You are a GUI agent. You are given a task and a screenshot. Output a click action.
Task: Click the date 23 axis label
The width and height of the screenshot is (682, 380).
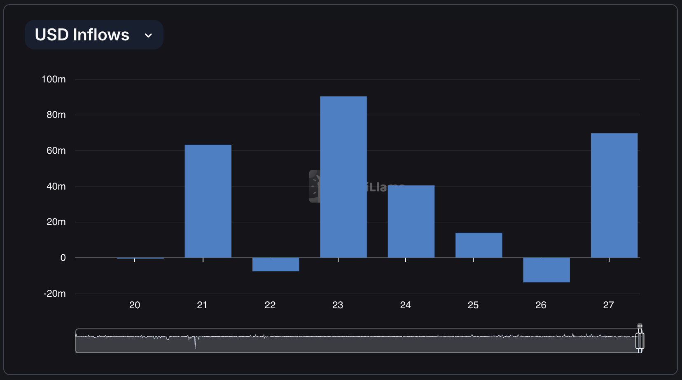pos(338,305)
